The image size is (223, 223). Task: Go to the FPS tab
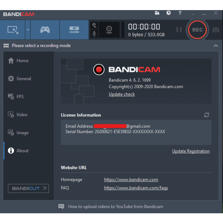pos(19,97)
